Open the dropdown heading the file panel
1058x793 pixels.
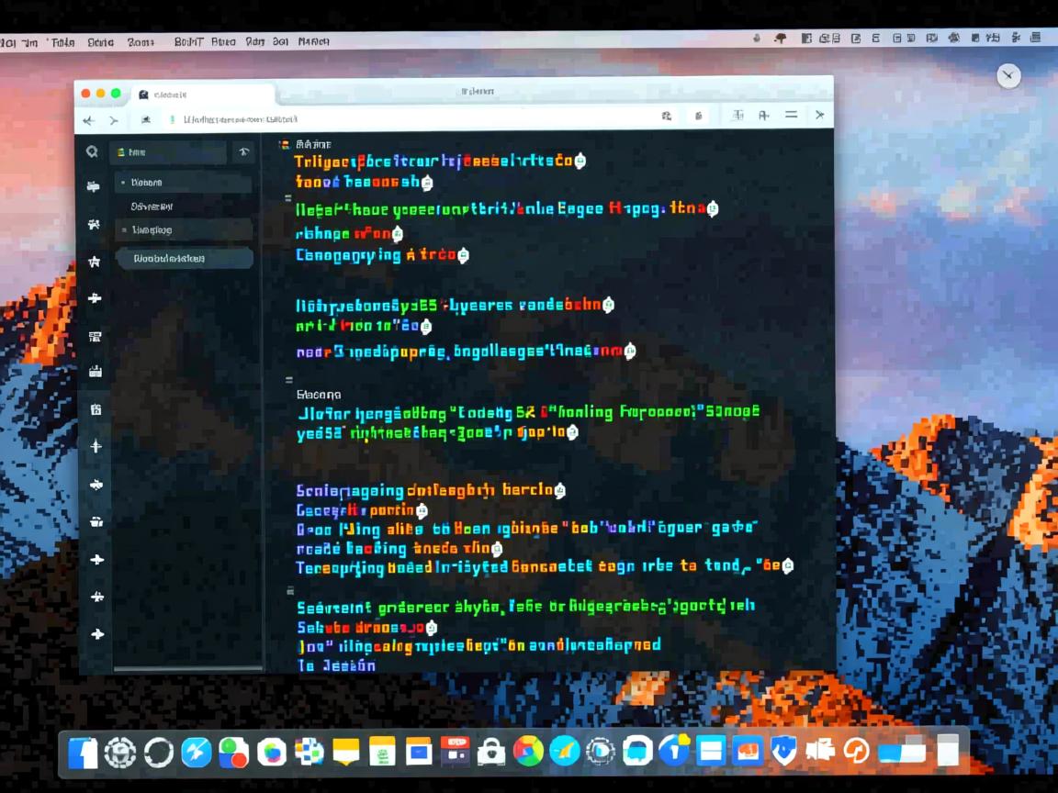[x=167, y=152]
